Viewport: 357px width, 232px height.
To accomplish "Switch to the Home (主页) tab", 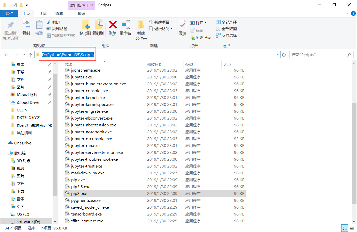I will coord(26,14).
